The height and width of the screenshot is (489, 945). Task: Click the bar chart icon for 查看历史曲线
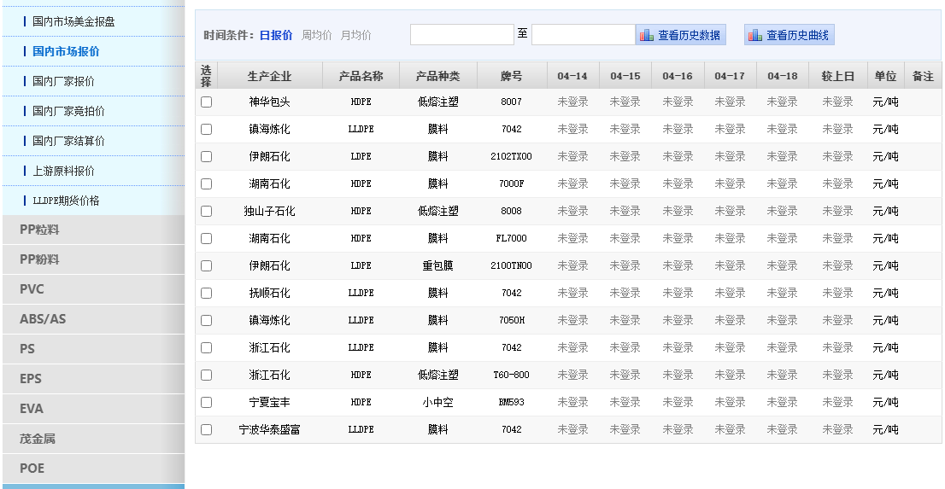[x=754, y=35]
